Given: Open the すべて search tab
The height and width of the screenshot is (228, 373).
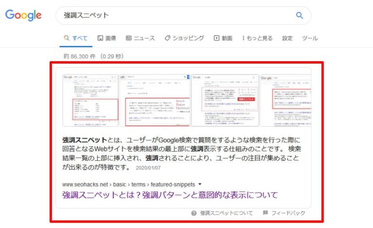Looking at the screenshot, I should 76,38.
